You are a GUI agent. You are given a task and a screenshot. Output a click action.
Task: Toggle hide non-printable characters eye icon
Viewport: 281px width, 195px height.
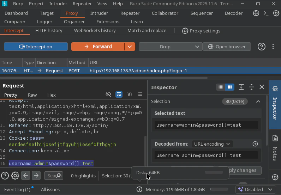coord(108,94)
